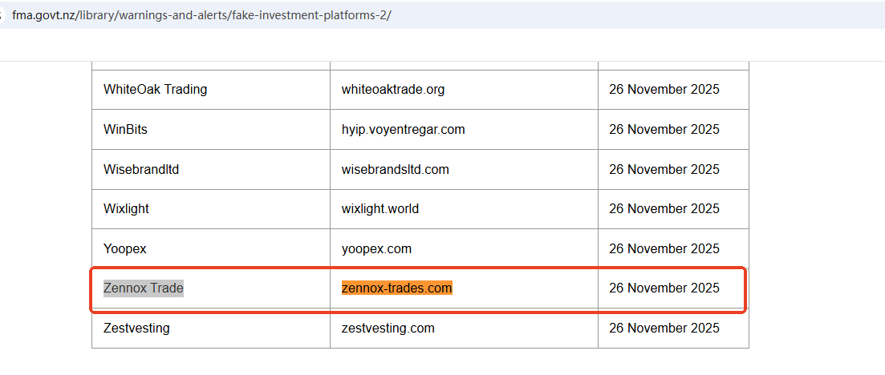Click zestvesting.com website text
Viewport: 885px width, 375px height.
(388, 328)
